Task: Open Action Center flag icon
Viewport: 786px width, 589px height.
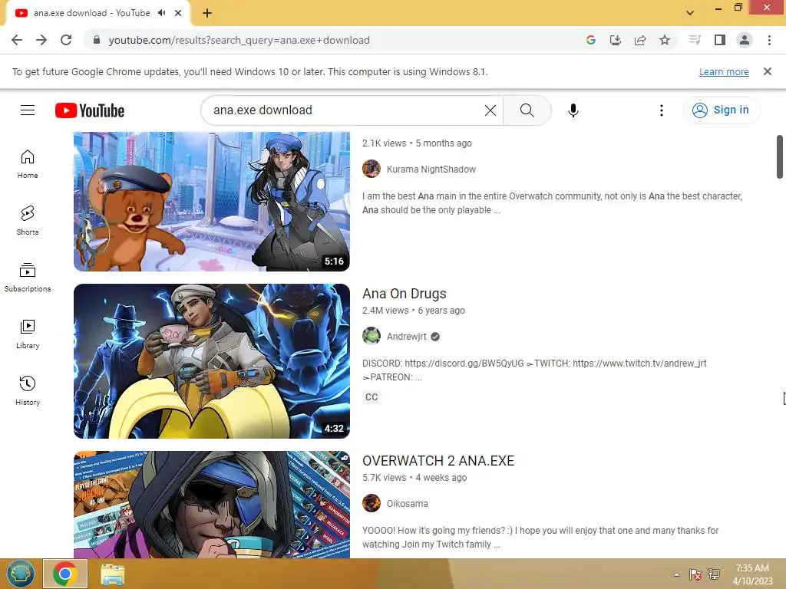Action: (x=695, y=574)
